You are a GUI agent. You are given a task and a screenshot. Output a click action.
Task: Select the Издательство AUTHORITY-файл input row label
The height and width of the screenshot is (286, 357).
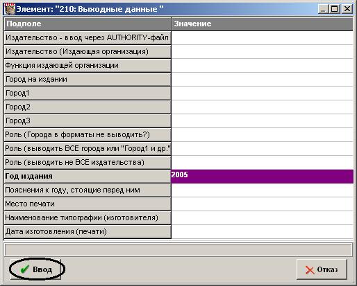coord(88,38)
